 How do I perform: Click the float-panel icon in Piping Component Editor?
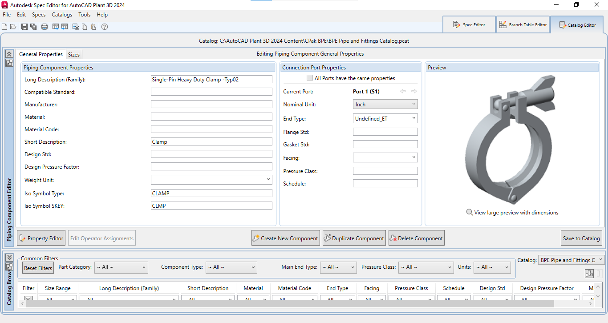(x=9, y=63)
